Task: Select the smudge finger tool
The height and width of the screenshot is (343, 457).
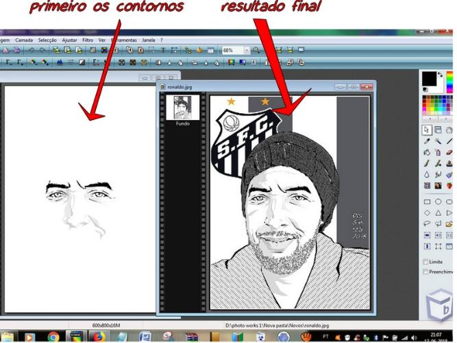Action: (438, 174)
